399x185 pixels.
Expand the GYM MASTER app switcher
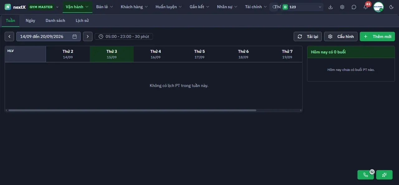pyautogui.click(x=43, y=7)
